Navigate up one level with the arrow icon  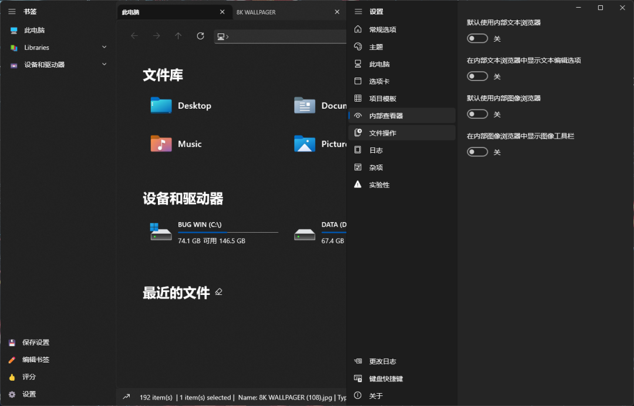pos(178,36)
